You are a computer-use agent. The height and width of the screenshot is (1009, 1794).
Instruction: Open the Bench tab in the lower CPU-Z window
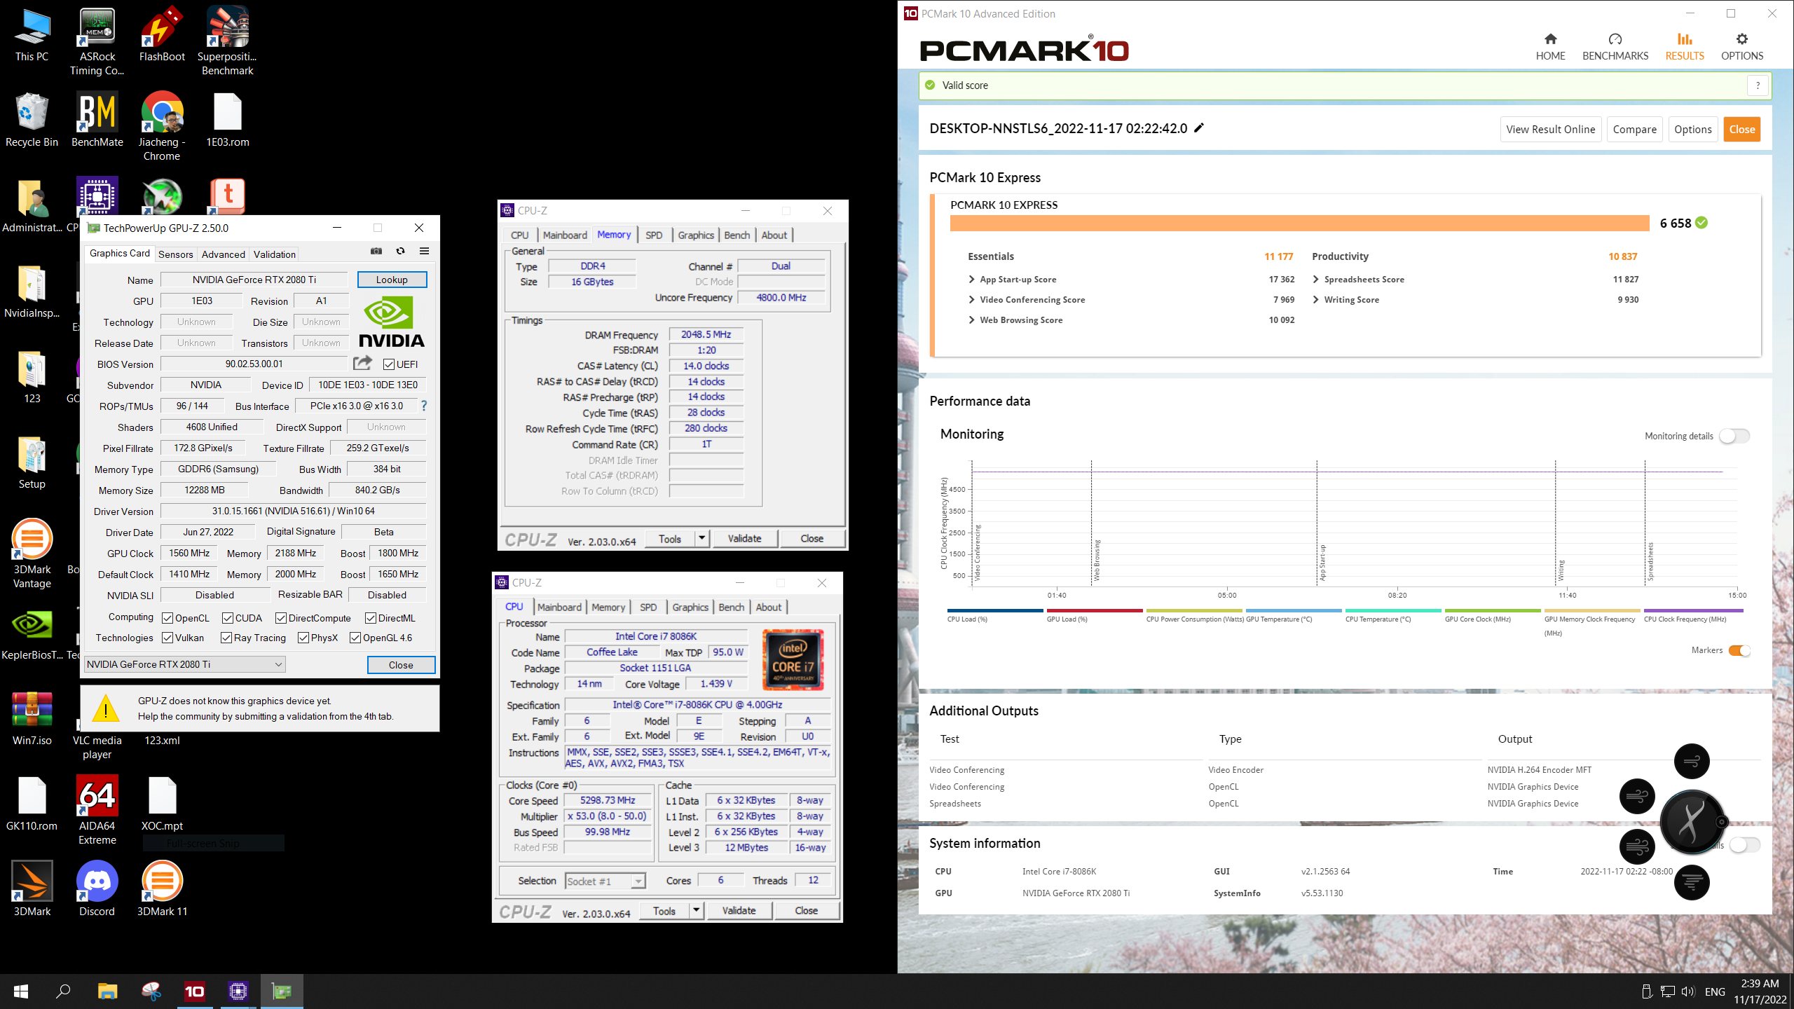click(x=731, y=608)
